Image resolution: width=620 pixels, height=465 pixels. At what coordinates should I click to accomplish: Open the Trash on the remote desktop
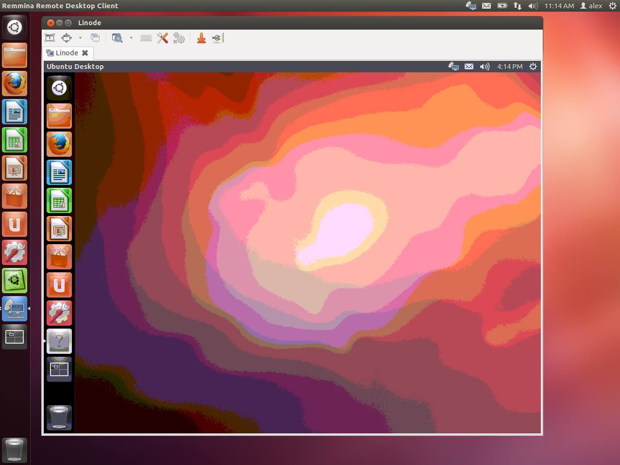(x=59, y=416)
